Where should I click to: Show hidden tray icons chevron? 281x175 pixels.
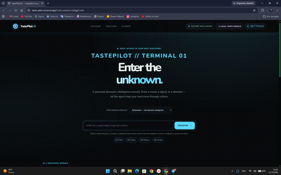pyautogui.click(x=232, y=171)
